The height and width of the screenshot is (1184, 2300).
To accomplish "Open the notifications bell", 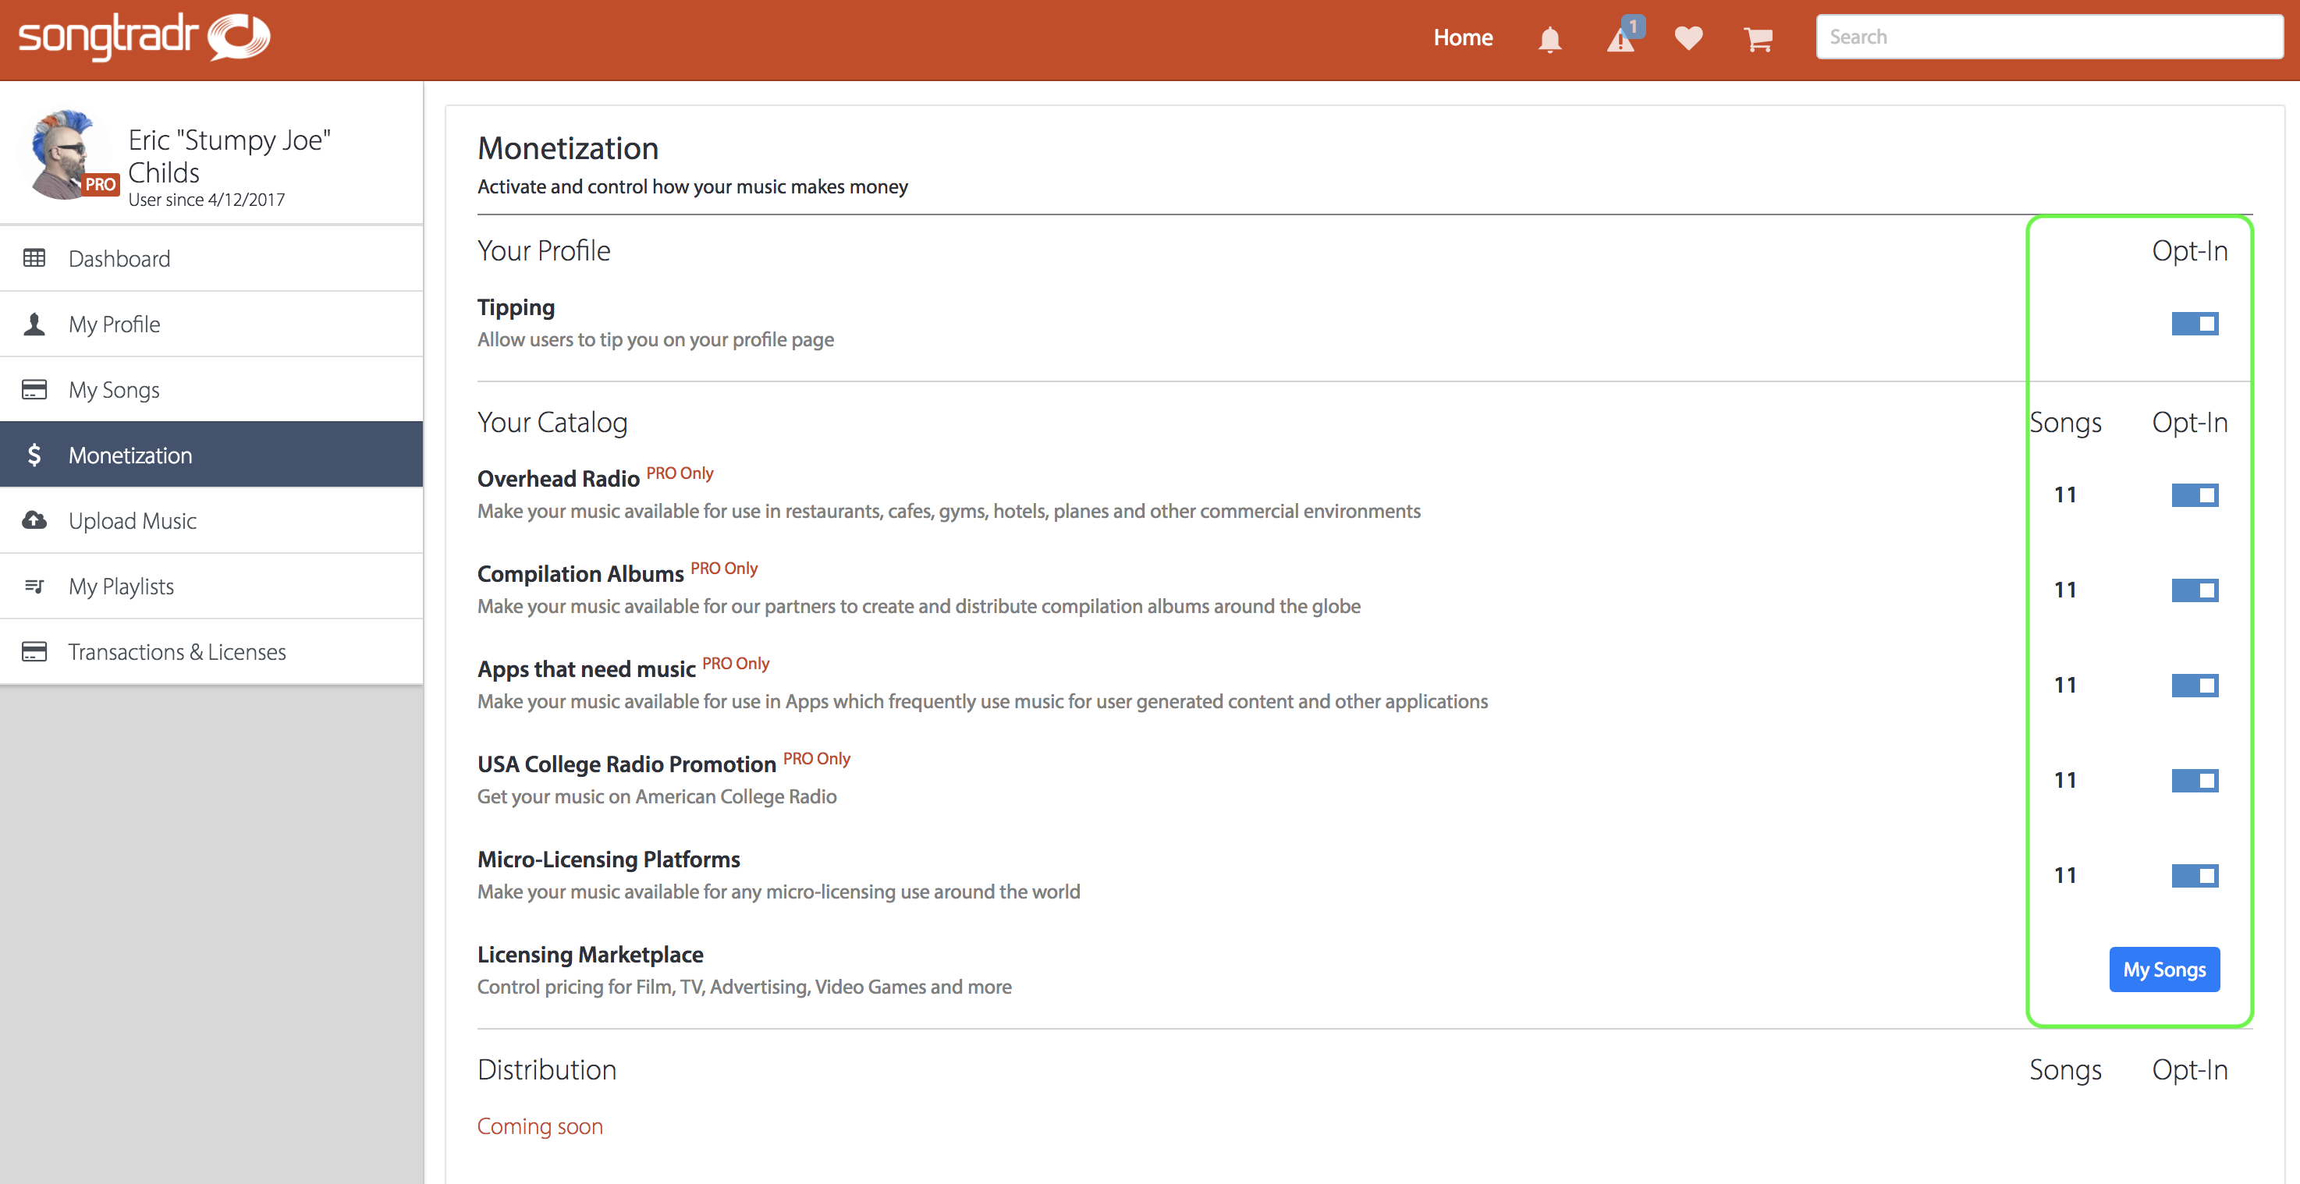I will point(1550,39).
